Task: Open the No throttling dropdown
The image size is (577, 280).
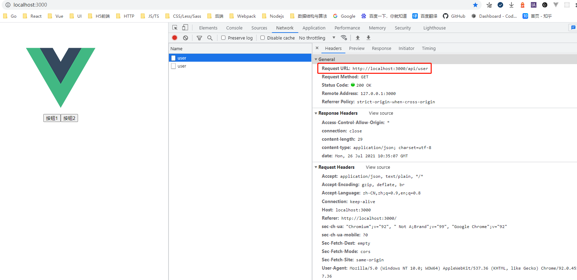Action: (x=317, y=38)
